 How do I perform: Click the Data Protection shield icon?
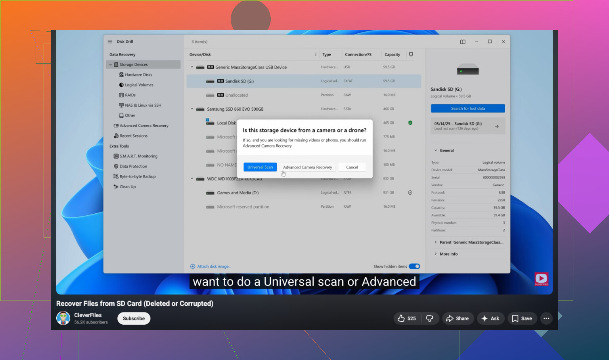[116, 167]
